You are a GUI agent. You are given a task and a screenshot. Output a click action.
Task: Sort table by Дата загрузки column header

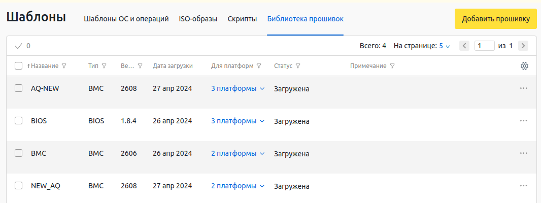coord(173,66)
